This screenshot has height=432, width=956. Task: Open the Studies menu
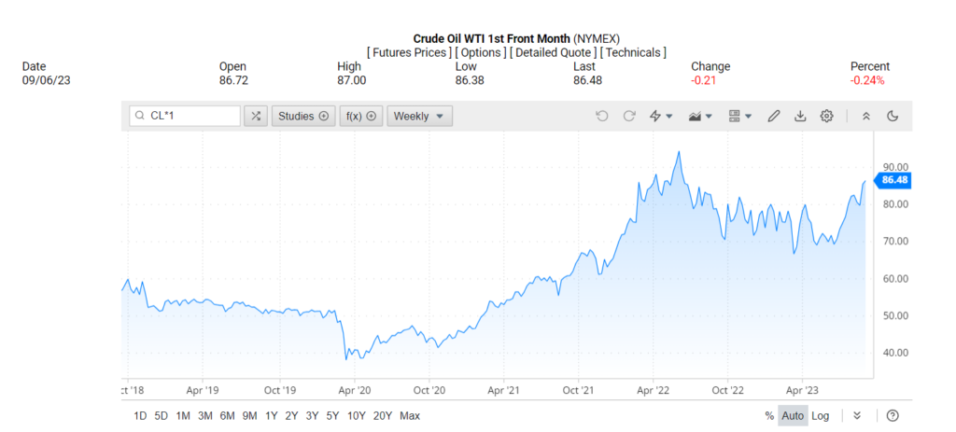click(303, 116)
